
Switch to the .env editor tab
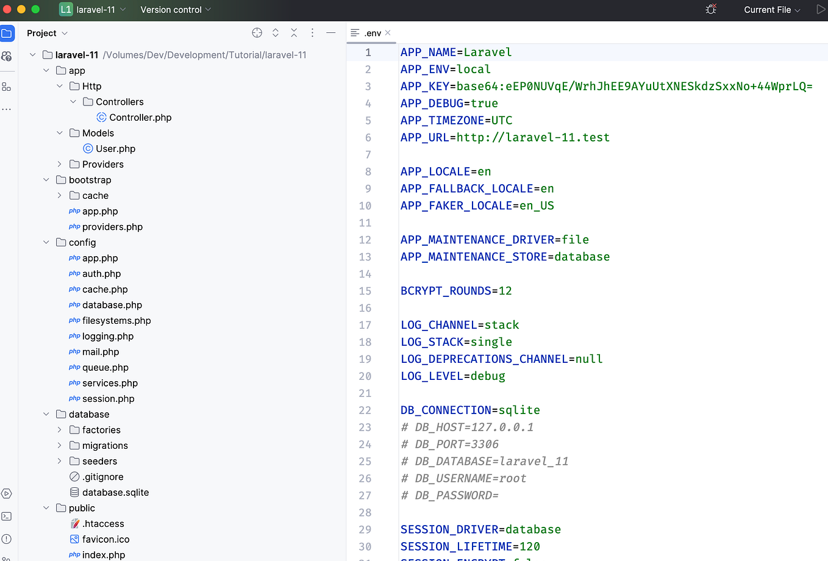(371, 33)
